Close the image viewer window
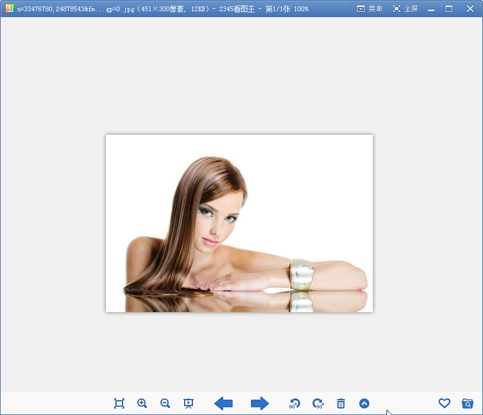Viewport: 483px width, 415px height. 470,9
